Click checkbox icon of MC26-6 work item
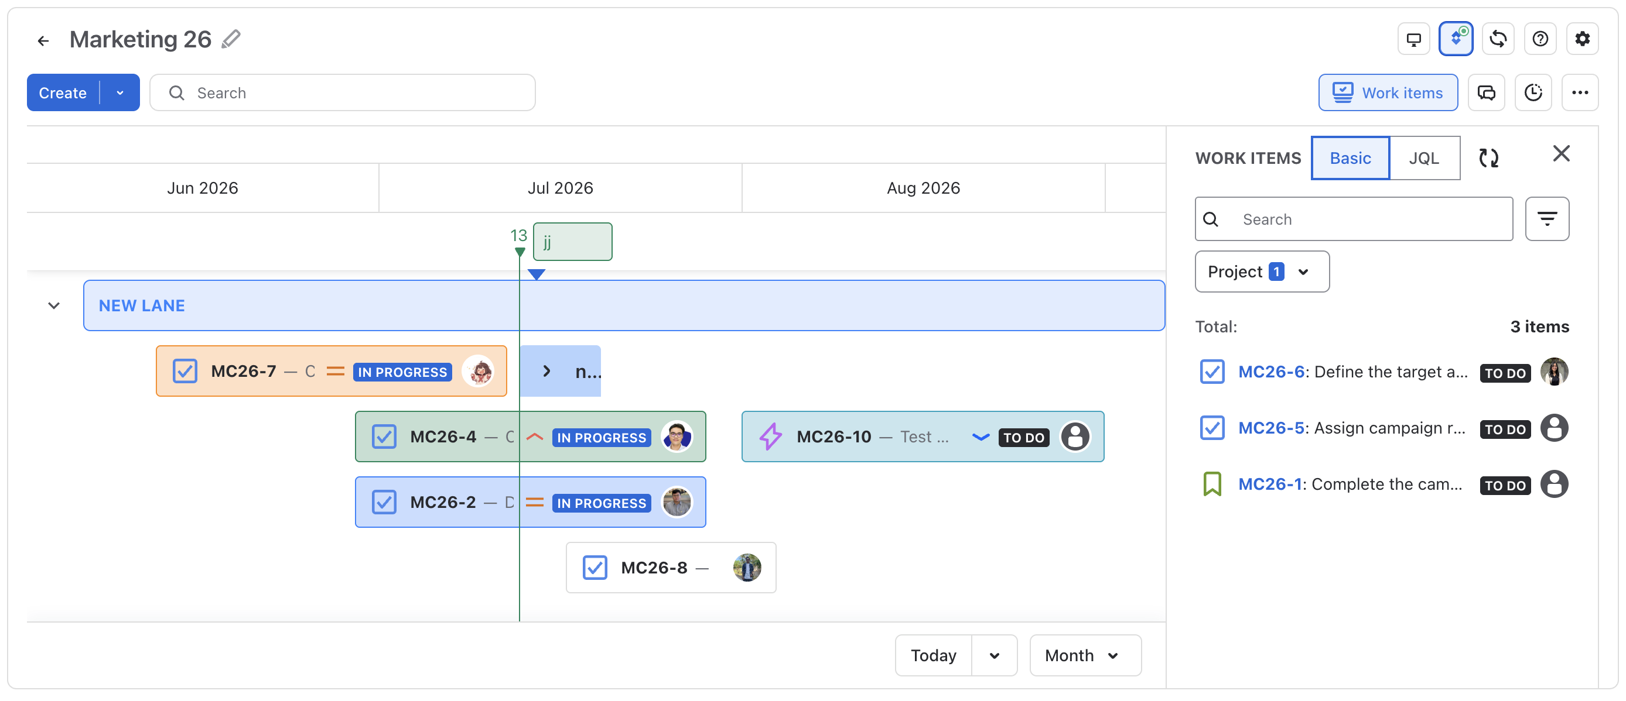 1212,372
